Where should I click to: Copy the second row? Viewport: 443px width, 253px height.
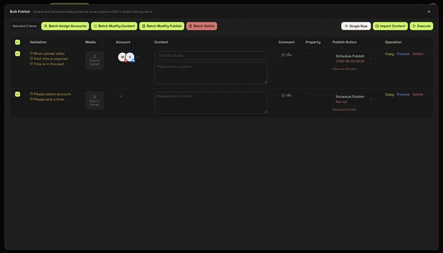pyautogui.click(x=389, y=94)
